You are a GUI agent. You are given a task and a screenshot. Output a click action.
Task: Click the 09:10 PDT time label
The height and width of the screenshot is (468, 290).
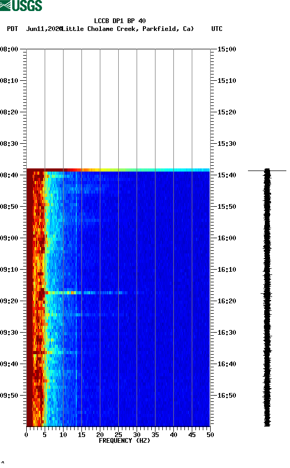(x=9, y=270)
